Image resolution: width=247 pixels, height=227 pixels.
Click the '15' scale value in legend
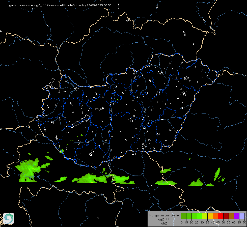(186, 222)
